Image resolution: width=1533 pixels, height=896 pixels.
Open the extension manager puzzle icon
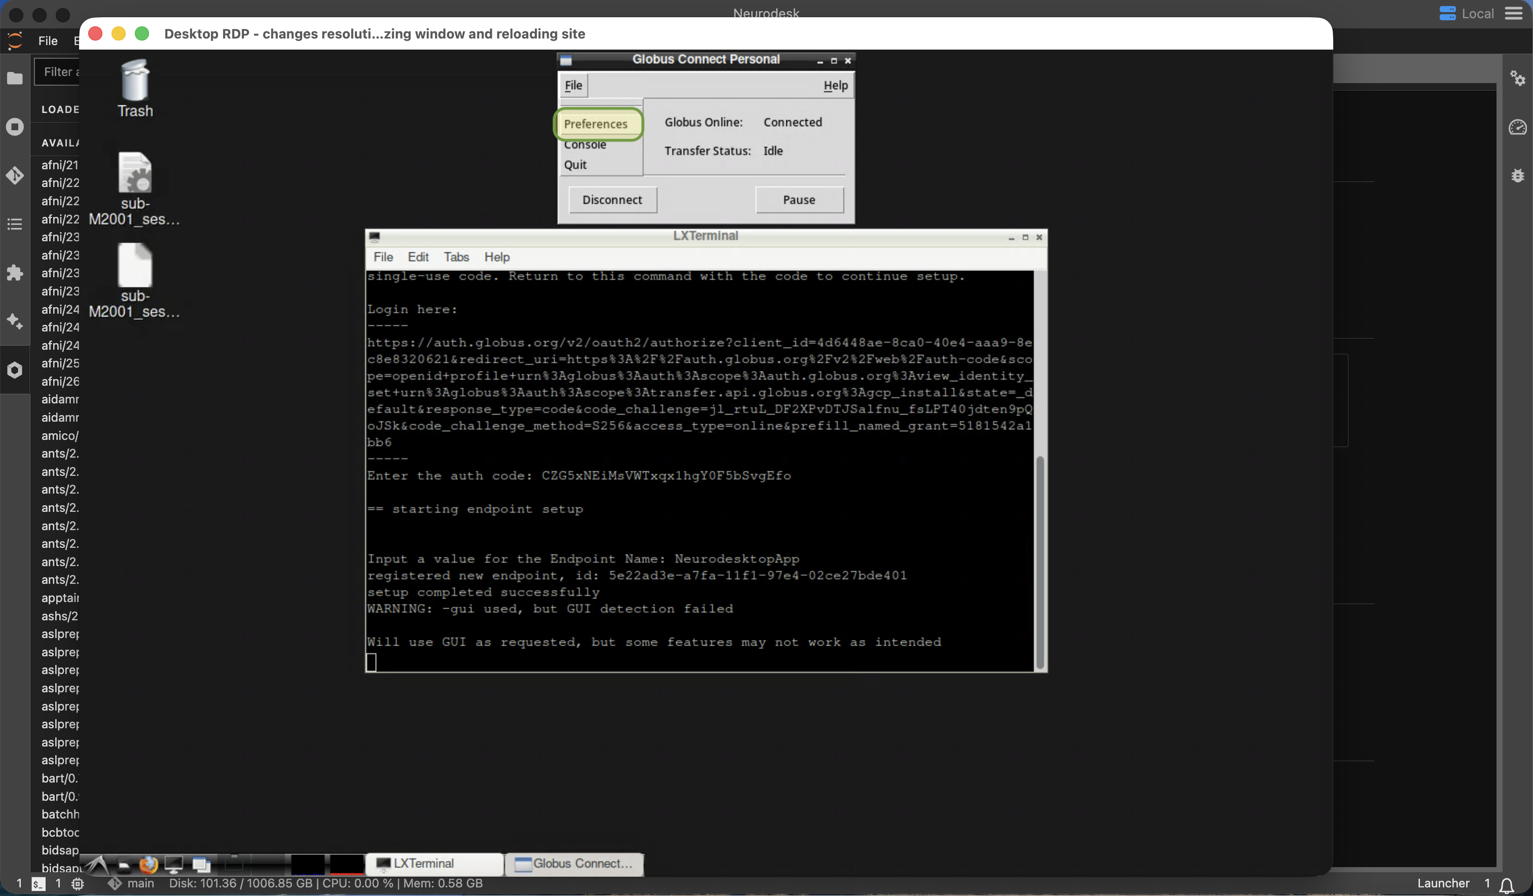click(x=15, y=273)
